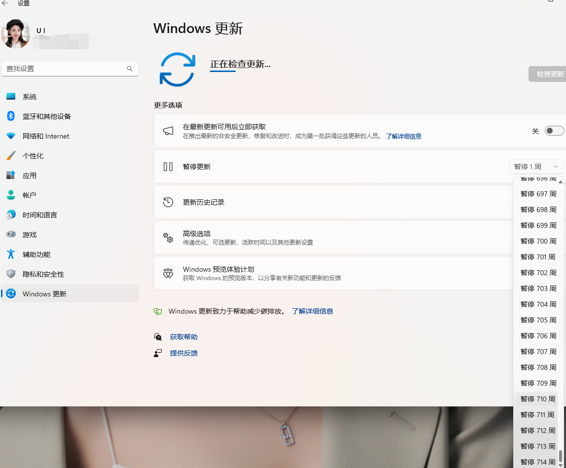Click the gears icon for 高级选项

(x=168, y=238)
